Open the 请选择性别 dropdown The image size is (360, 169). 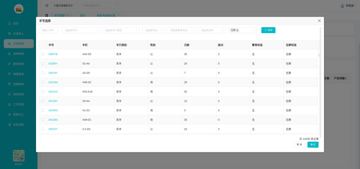[x=153, y=30]
